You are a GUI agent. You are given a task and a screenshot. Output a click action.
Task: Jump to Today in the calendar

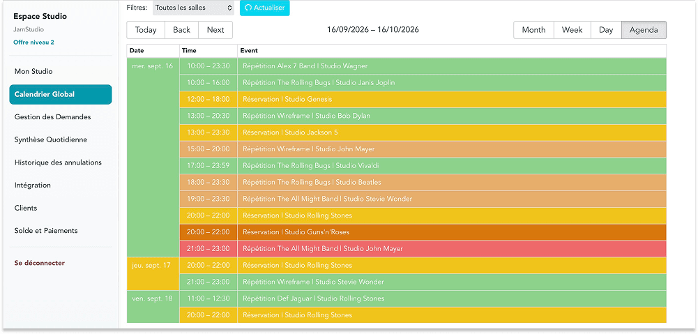(x=146, y=30)
